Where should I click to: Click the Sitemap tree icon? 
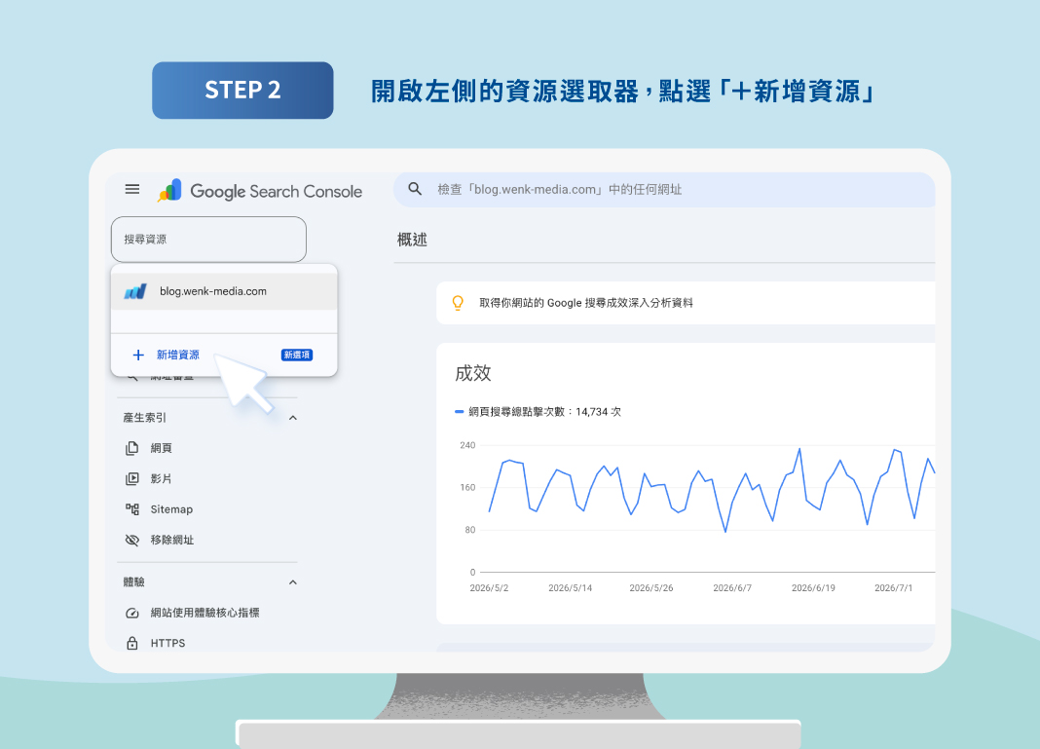[x=132, y=509]
